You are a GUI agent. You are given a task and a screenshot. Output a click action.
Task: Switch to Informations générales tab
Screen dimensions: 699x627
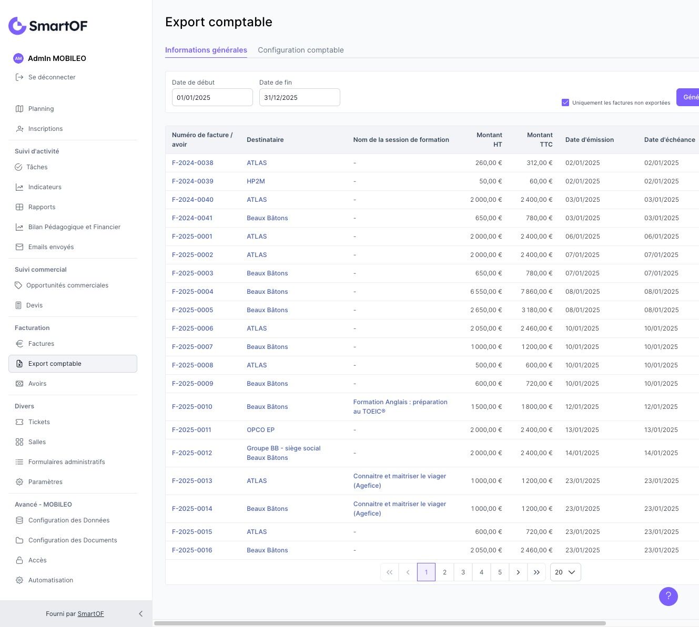tap(206, 50)
